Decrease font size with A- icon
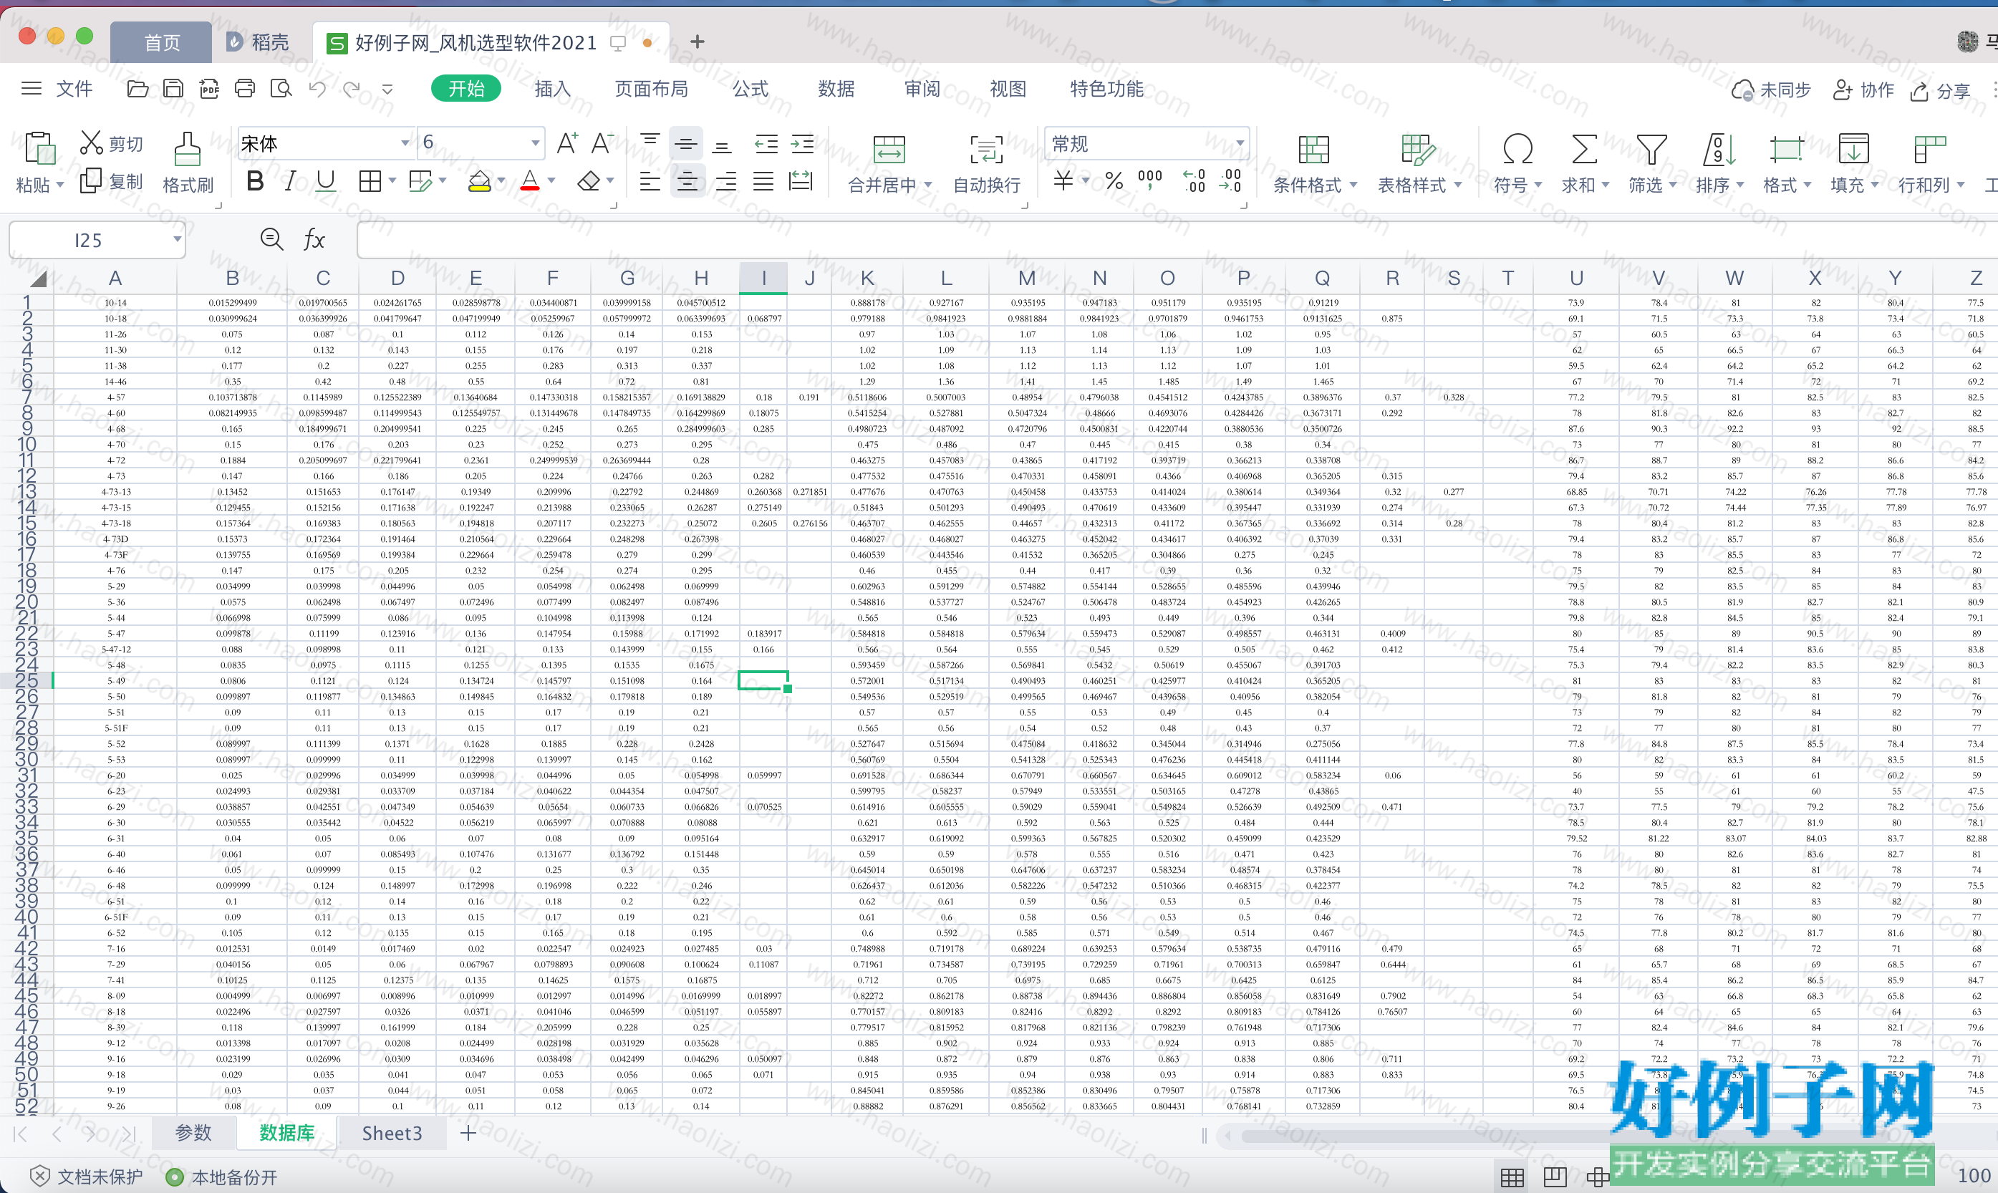 602,143
